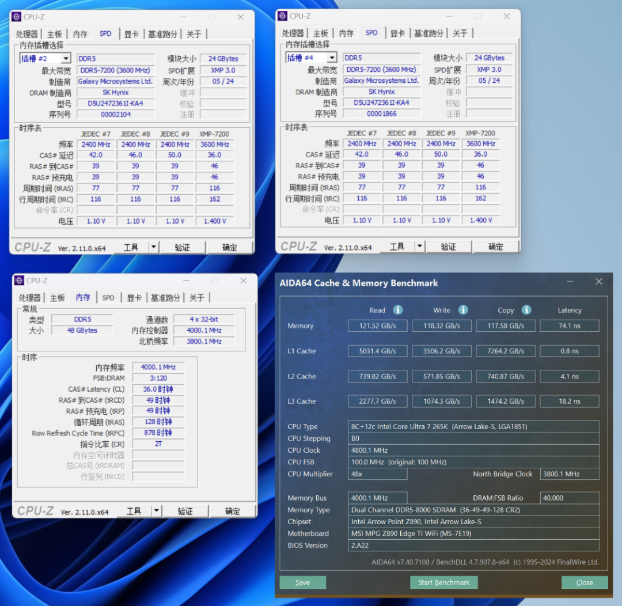Open 主板 tab in 48 GBytes CPU-Z window
Screen dimensions: 622x606
click(57, 298)
